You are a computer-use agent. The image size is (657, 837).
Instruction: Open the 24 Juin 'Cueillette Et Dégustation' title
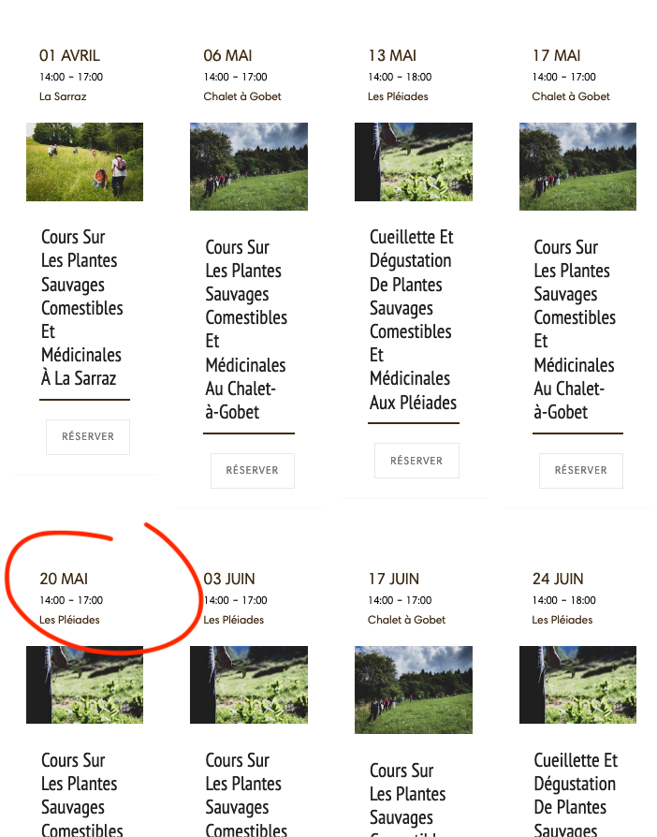576,794
